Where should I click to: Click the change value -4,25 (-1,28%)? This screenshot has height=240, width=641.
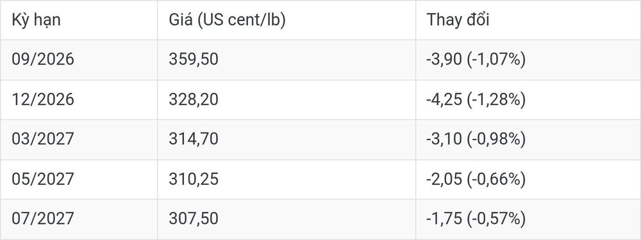point(476,100)
